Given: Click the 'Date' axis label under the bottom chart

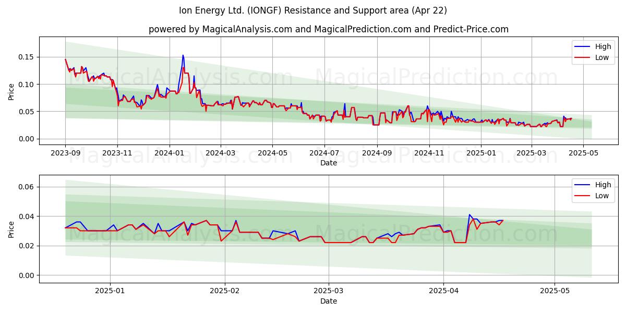Looking at the screenshot, I should (329, 301).
